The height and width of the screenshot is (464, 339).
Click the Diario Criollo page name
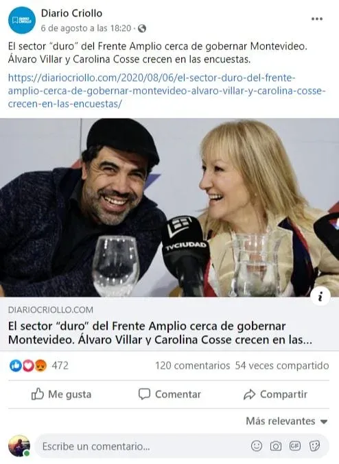point(71,13)
